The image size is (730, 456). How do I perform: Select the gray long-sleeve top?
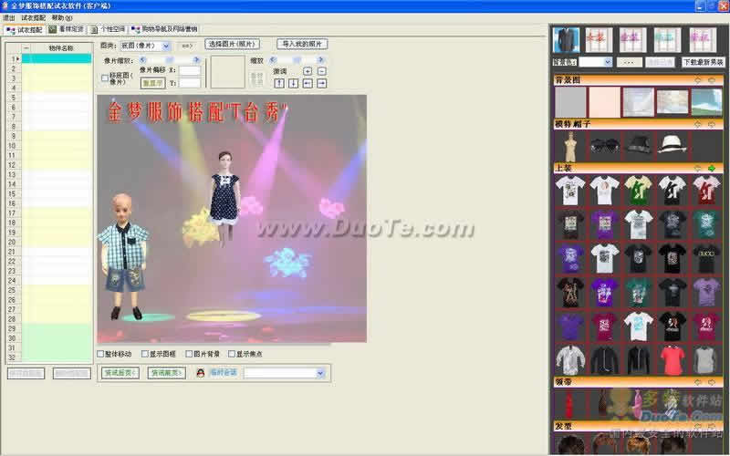point(706,360)
